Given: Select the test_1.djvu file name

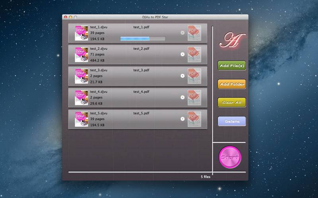Looking at the screenshot, I should click(x=99, y=27).
